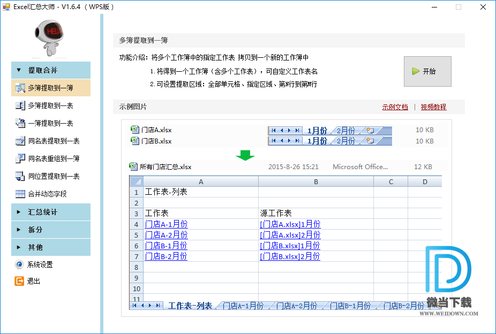
Task: Open the 示例文档 link
Action: (x=395, y=107)
